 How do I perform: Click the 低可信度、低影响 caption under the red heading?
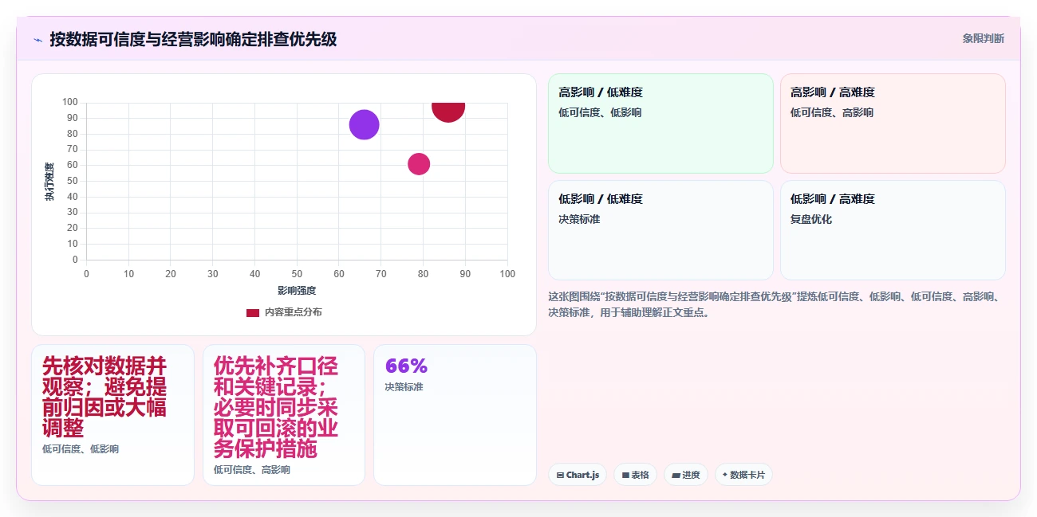click(81, 449)
